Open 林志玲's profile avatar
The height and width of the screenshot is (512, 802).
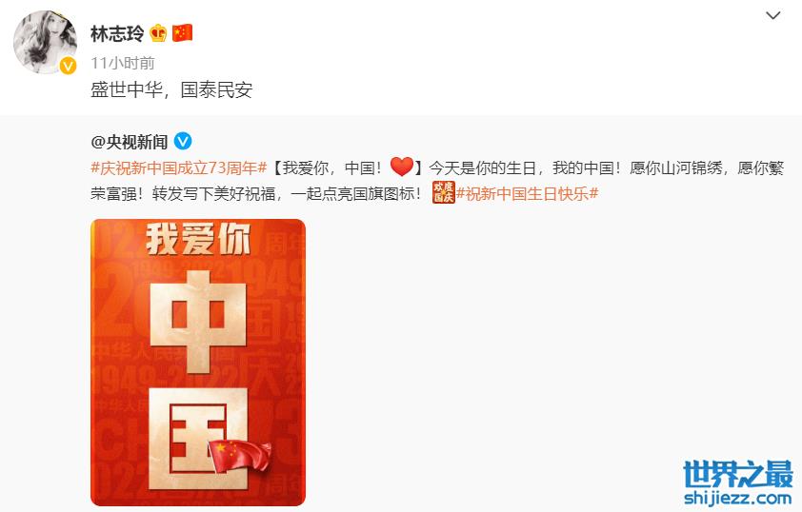pos(45,42)
